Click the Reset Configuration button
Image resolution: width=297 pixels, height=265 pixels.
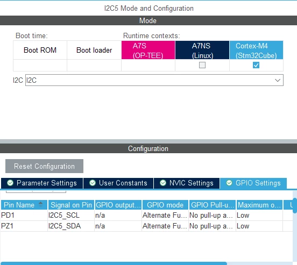pyautogui.click(x=44, y=166)
